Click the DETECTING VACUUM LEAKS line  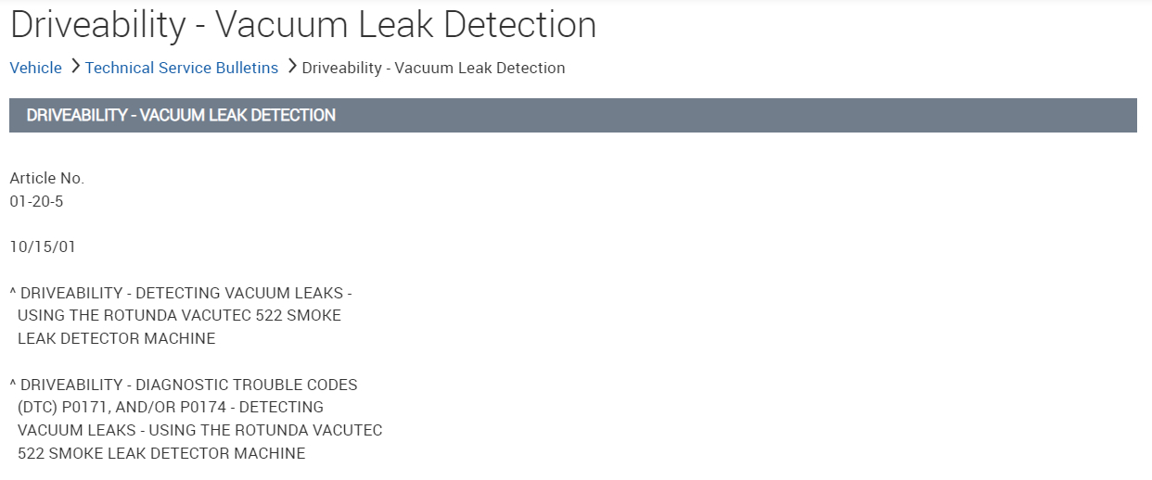(186, 293)
